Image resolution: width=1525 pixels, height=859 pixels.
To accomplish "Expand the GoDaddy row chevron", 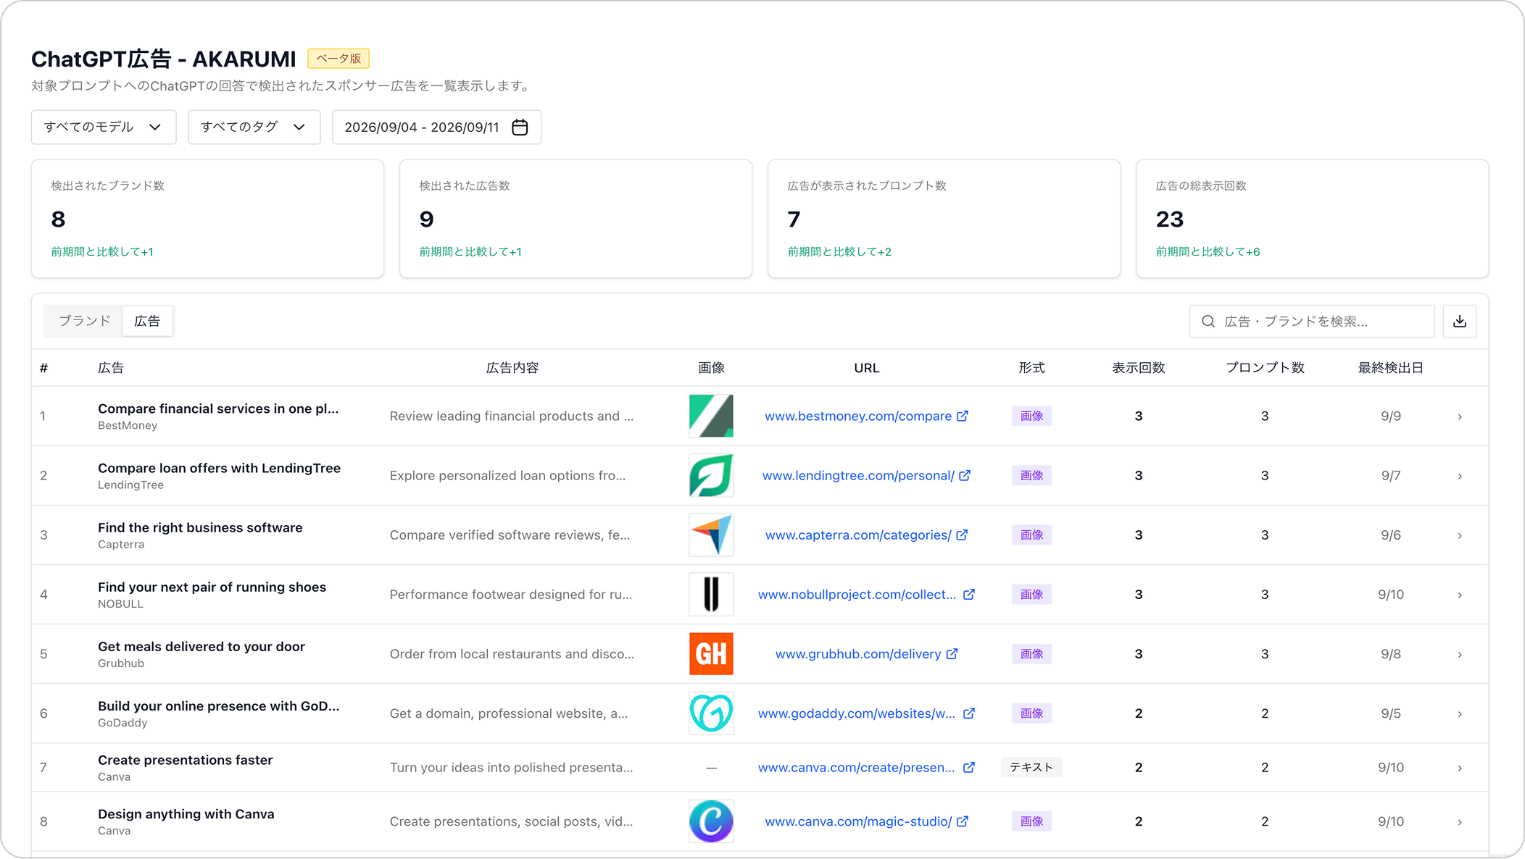I will coord(1460,713).
